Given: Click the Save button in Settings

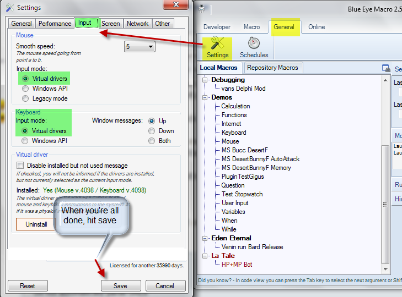Looking at the screenshot, I should pyautogui.click(x=121, y=286).
